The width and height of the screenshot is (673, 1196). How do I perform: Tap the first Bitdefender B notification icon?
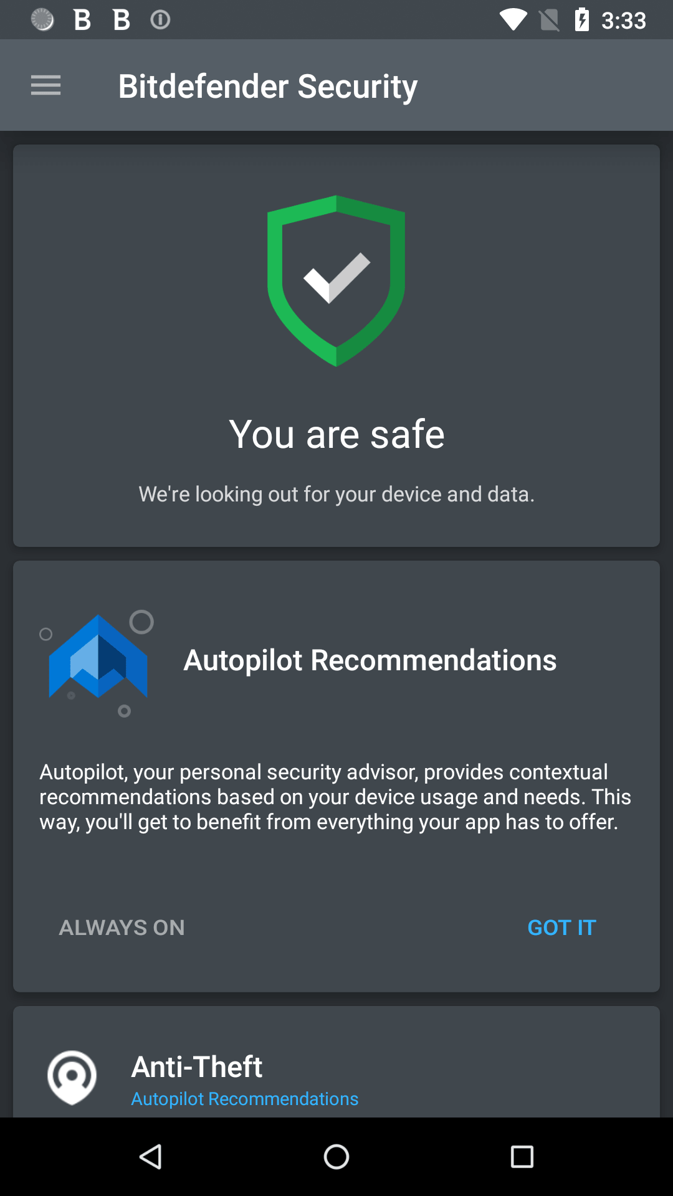(x=82, y=20)
